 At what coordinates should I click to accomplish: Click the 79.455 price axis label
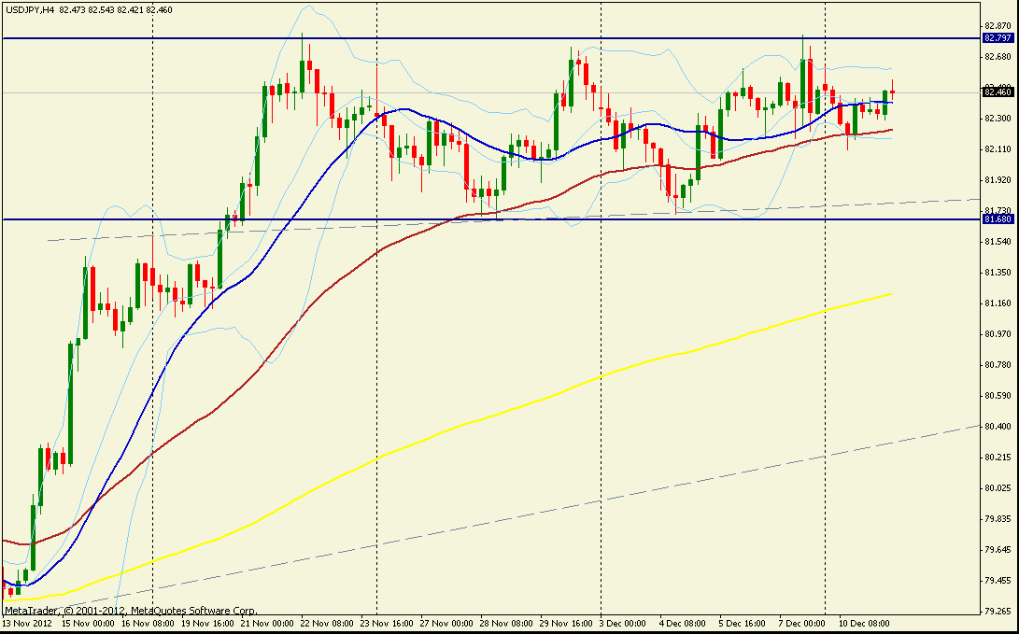point(998,581)
